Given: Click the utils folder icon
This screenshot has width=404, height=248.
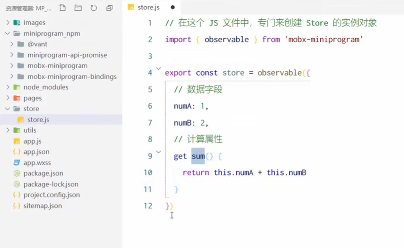Looking at the screenshot, I should pos(17,130).
